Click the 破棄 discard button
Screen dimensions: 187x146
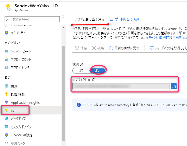(98, 48)
